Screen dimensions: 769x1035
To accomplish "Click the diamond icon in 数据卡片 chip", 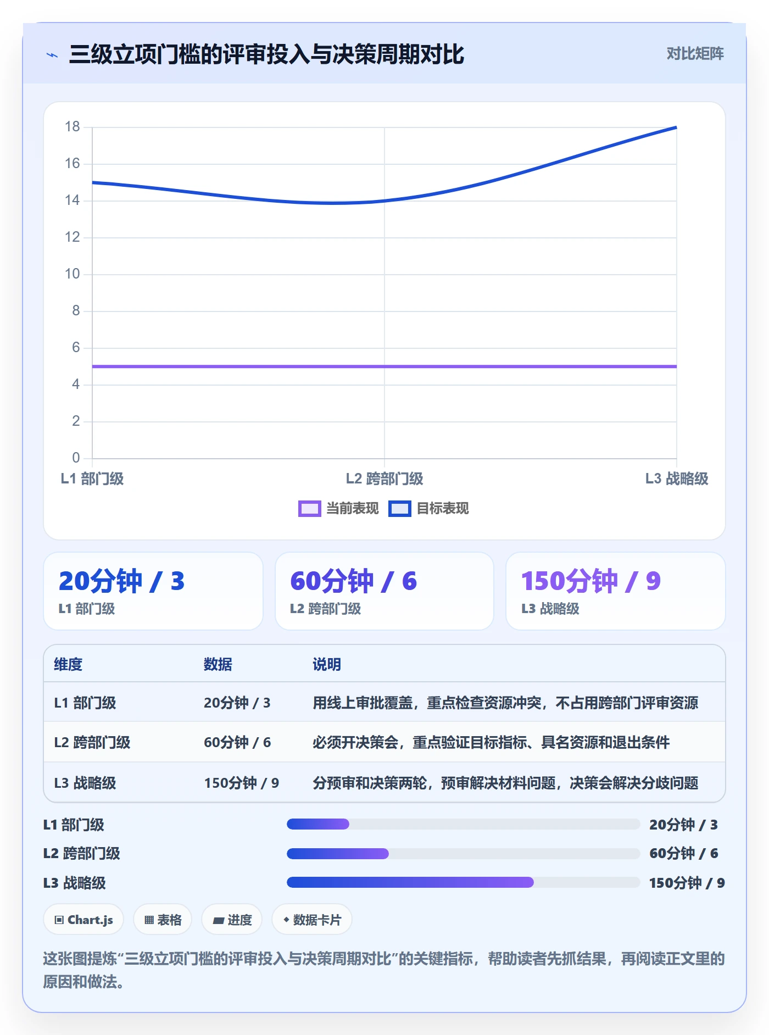I will click(286, 920).
